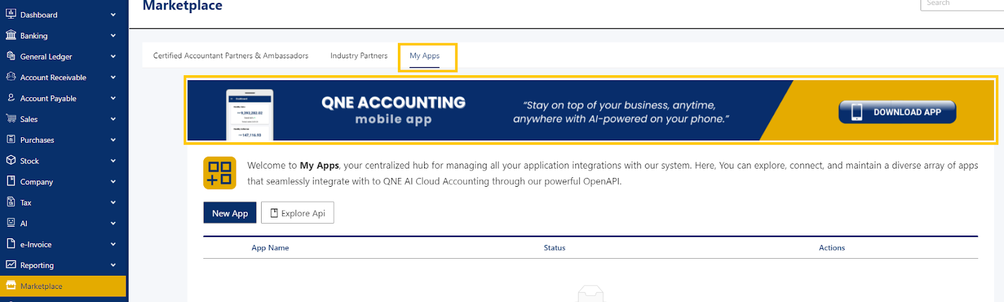
Task: Click the e-Invoice document icon
Action: (x=11, y=244)
